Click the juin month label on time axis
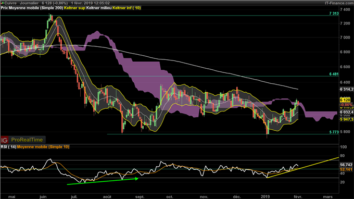The image size is (354, 199). [43, 197]
